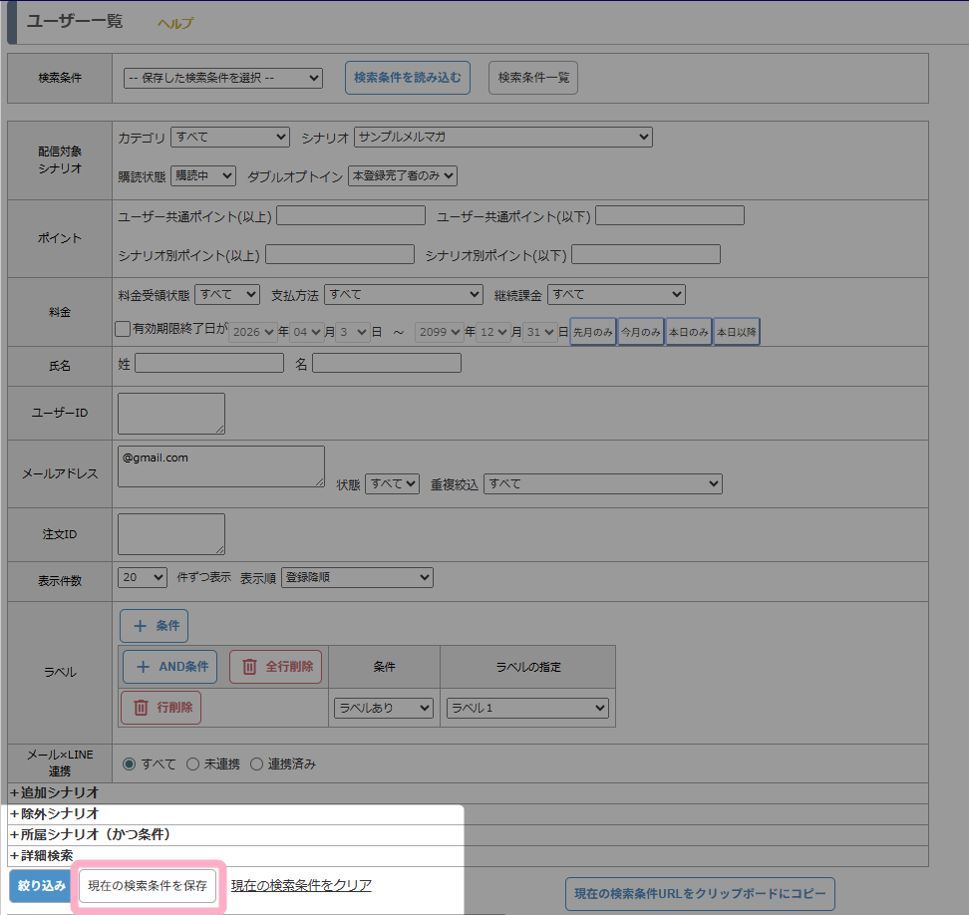
Task: Click the plus 条件 add-condition button
Action: (x=154, y=626)
